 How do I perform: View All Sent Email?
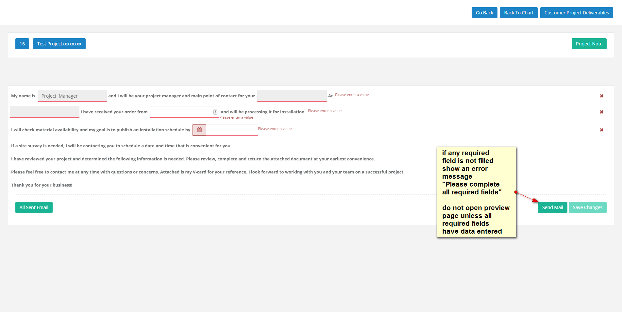(34, 207)
